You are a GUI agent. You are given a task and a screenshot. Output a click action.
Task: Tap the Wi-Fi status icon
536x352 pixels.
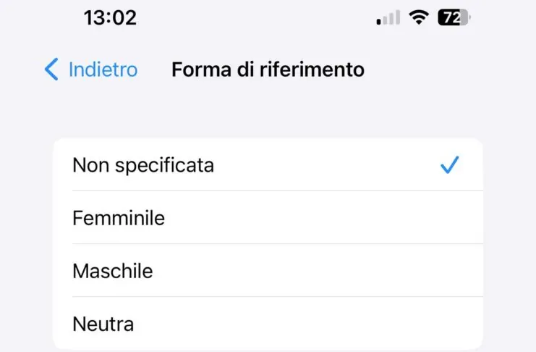click(x=418, y=18)
